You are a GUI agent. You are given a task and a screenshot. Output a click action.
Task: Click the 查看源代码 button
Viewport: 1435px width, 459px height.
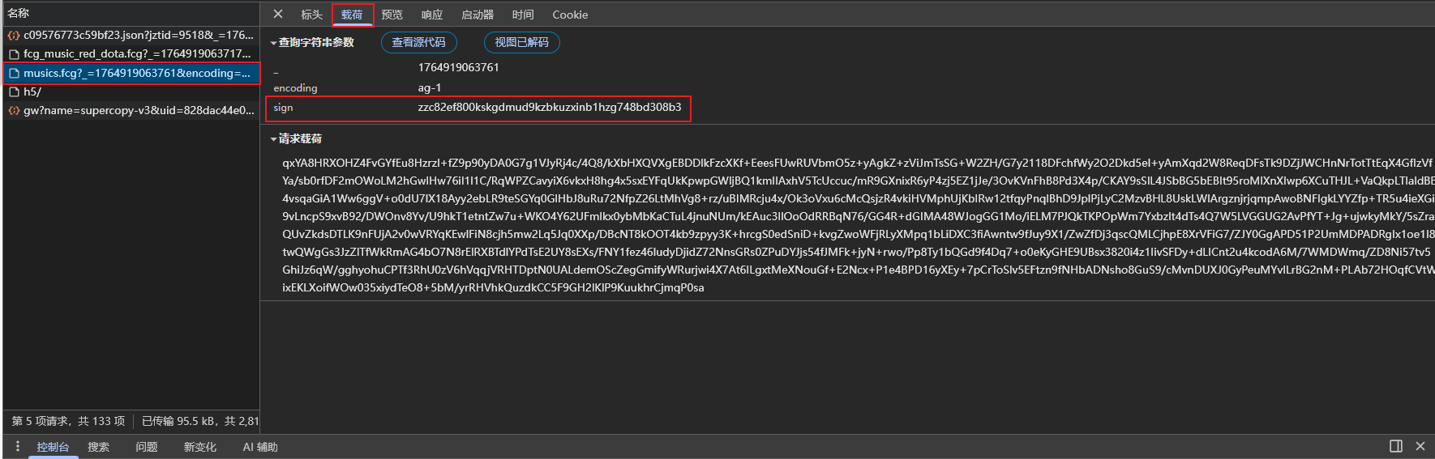419,42
